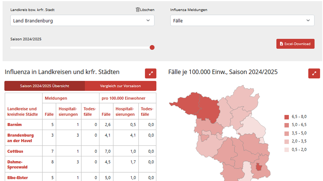
Task: Click the Influenza Meldungen label
Action: point(189,10)
